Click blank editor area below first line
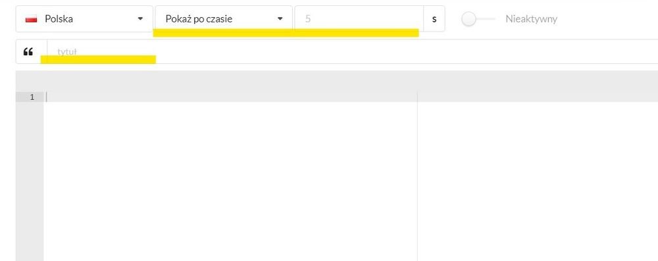This screenshot has width=658, height=261. pyautogui.click(x=231, y=181)
